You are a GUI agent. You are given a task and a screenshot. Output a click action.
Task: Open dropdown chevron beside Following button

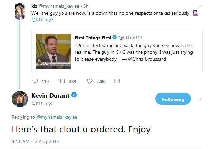coord(200,100)
